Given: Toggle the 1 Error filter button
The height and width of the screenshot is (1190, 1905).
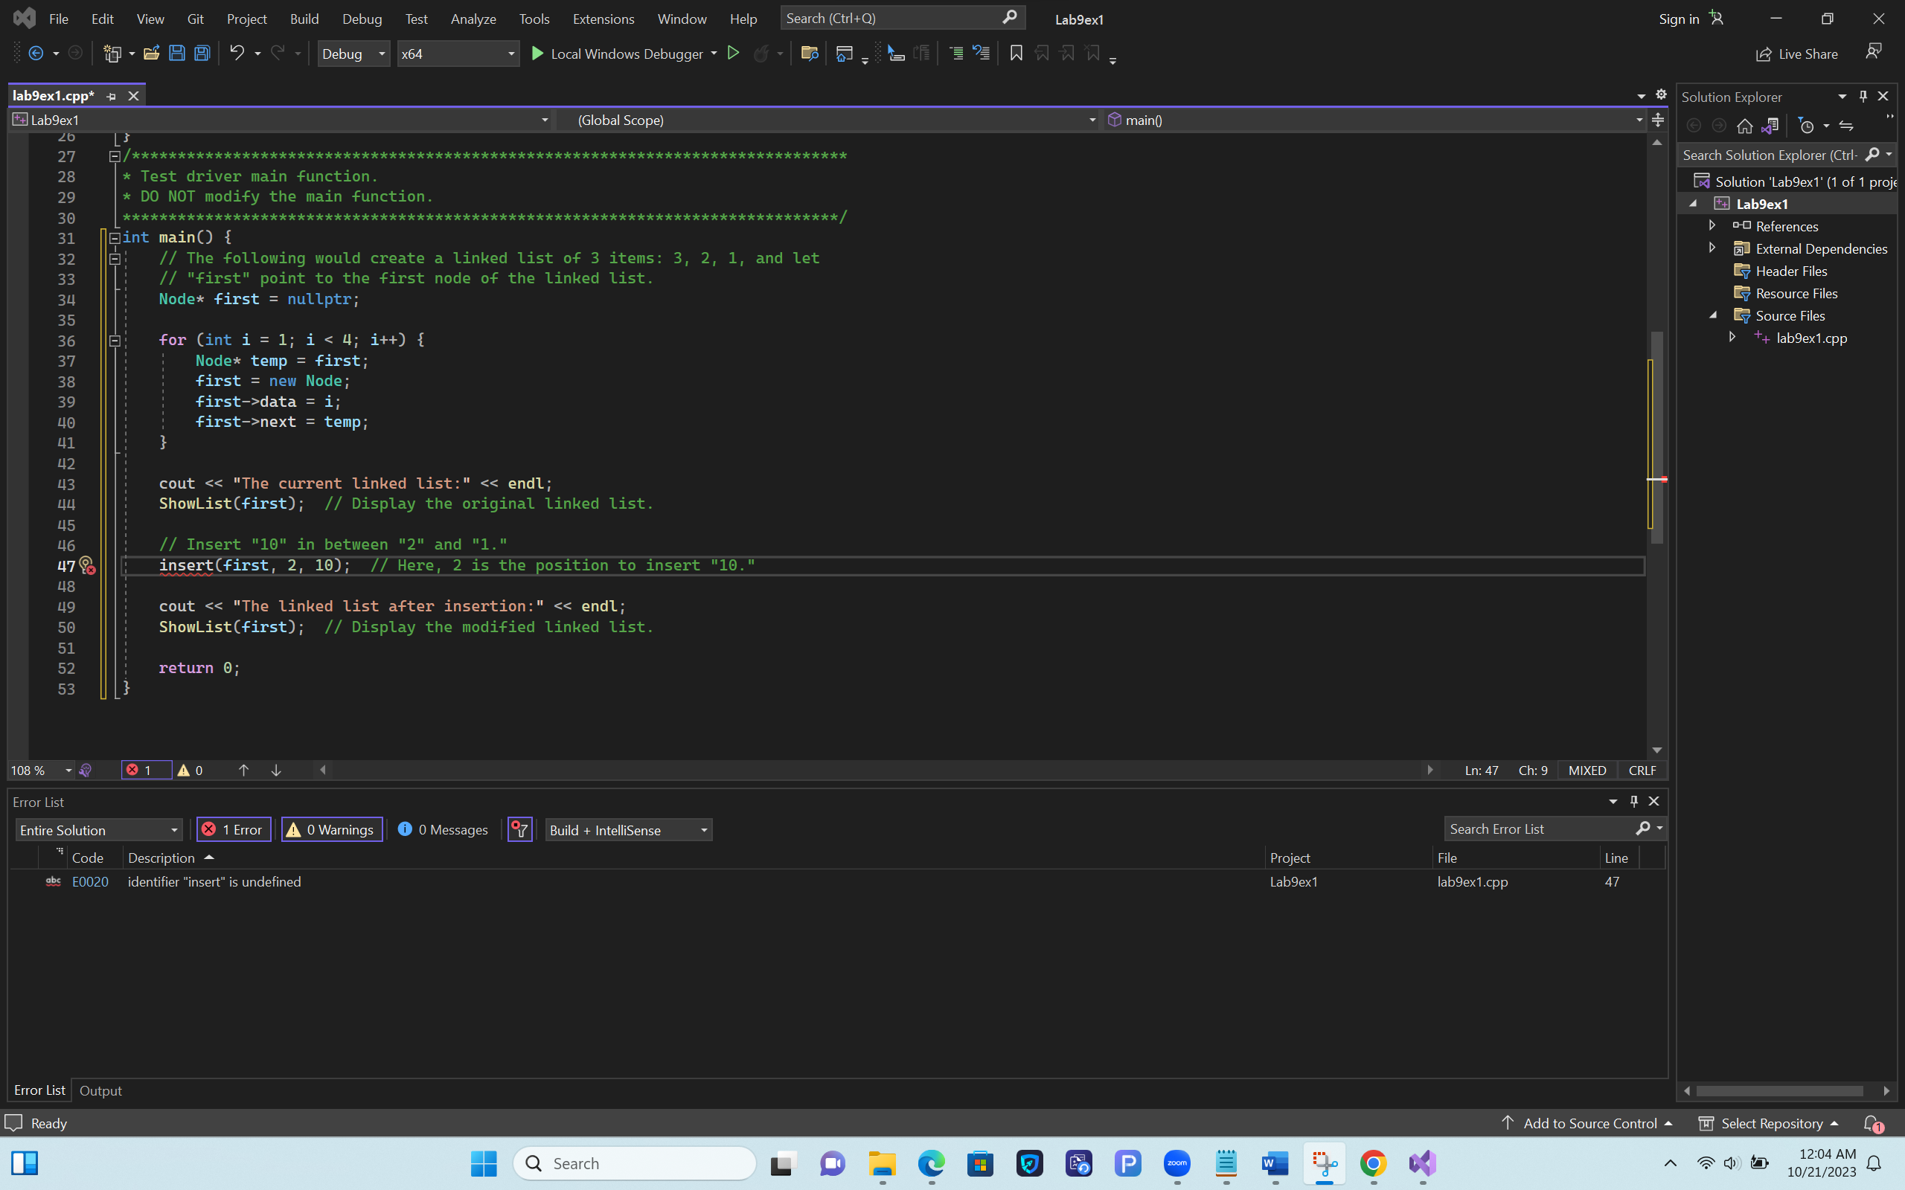Looking at the screenshot, I should pyautogui.click(x=234, y=829).
